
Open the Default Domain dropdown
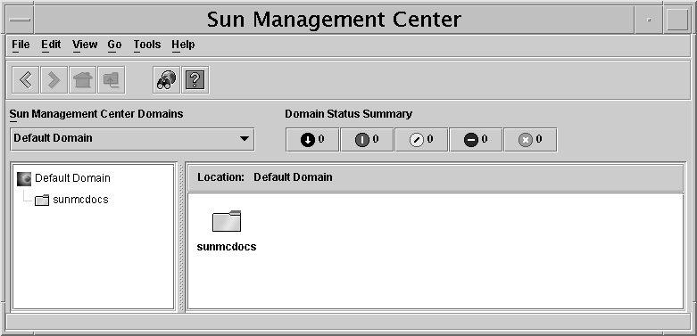click(x=132, y=139)
